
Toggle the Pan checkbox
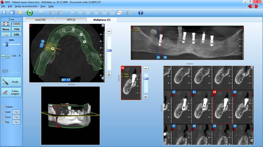coord(3,122)
